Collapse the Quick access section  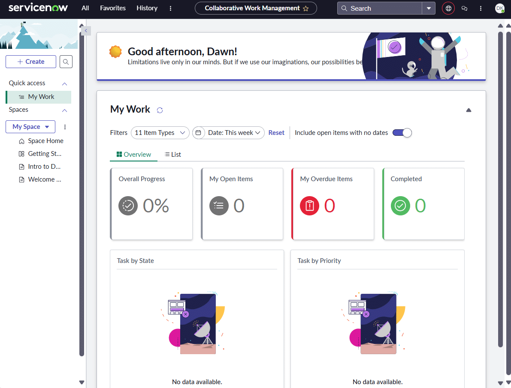click(x=65, y=84)
